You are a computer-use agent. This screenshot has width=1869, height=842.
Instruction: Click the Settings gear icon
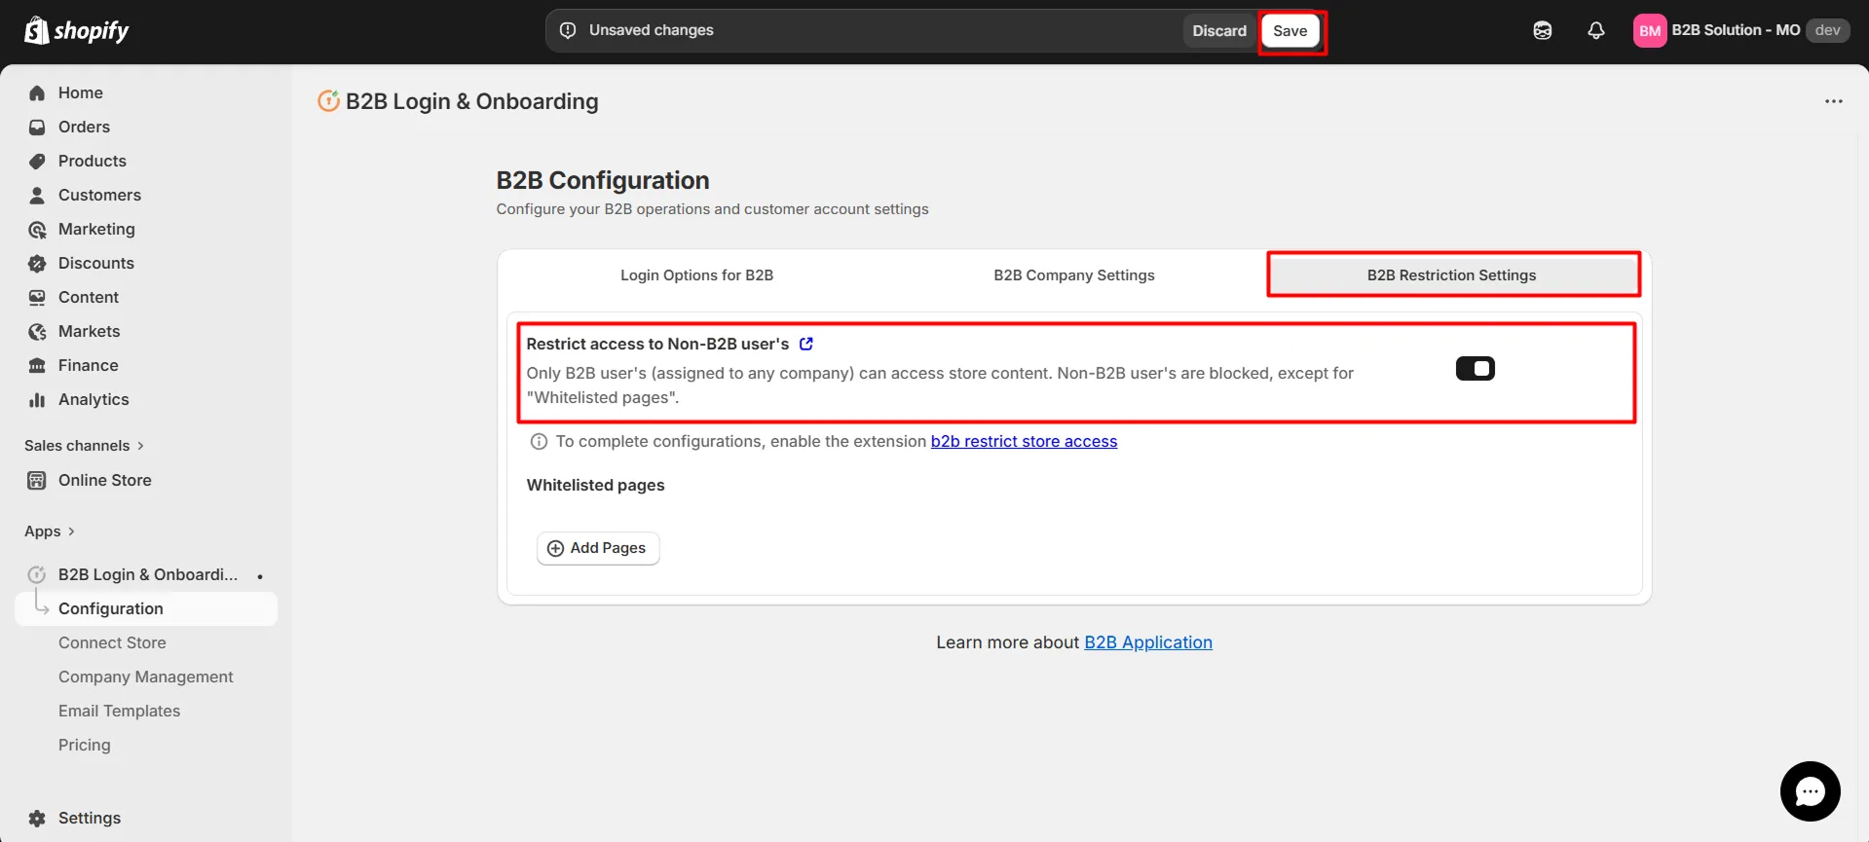coord(37,818)
